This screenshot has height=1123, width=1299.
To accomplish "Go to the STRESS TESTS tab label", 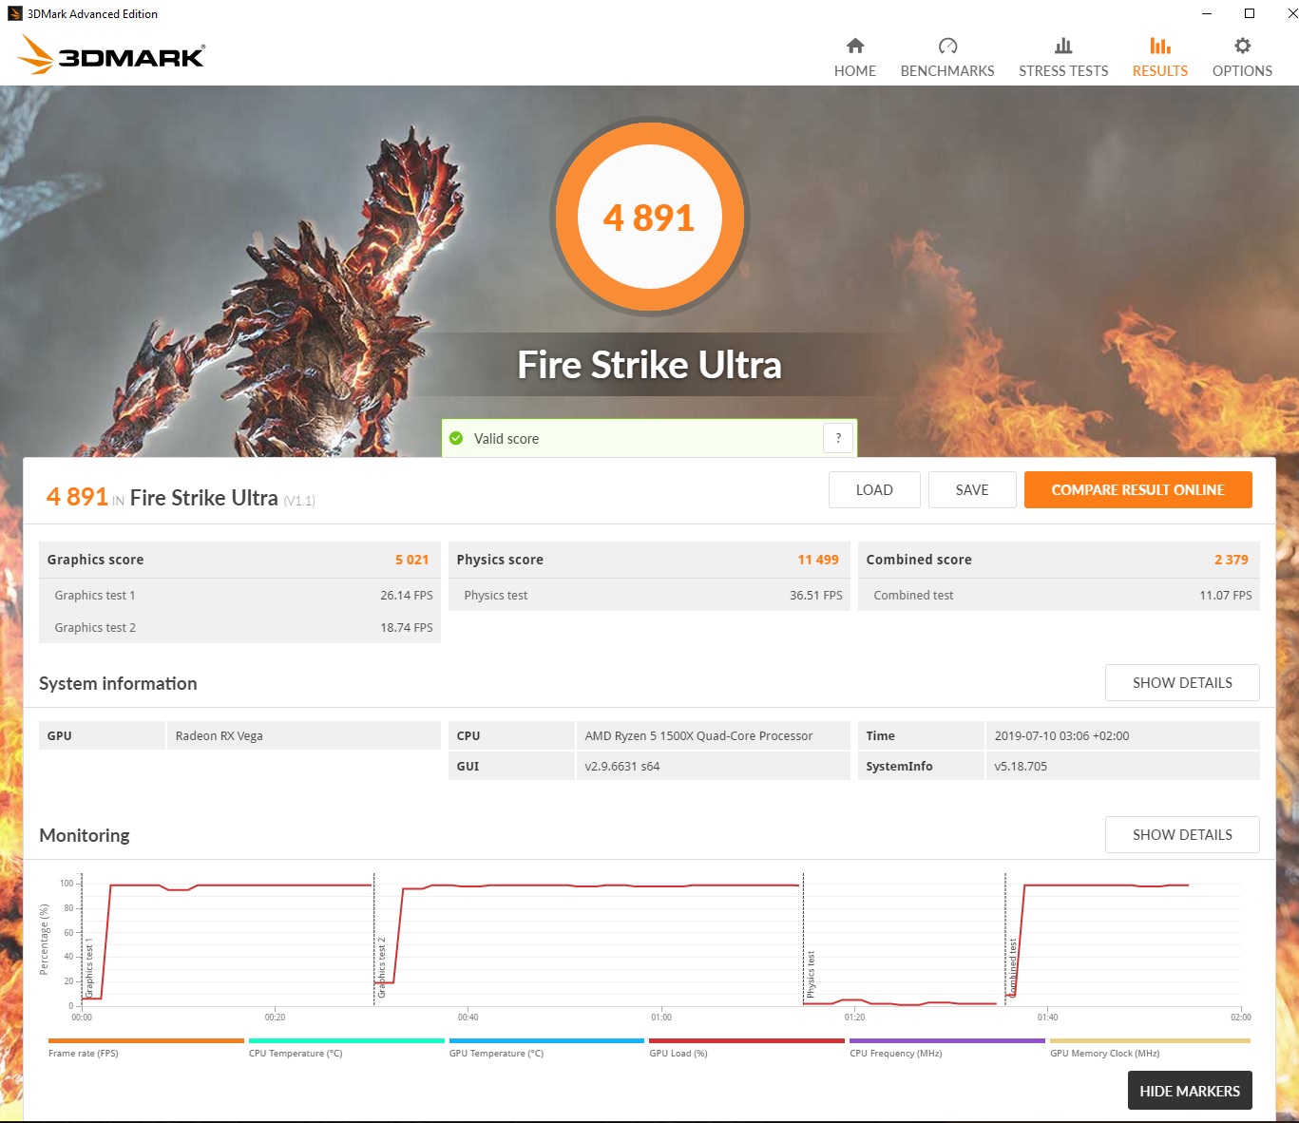I will coord(1063,71).
